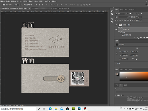Lock all layer attributes padlock
The image size is (148, 111).
tap(130, 20)
